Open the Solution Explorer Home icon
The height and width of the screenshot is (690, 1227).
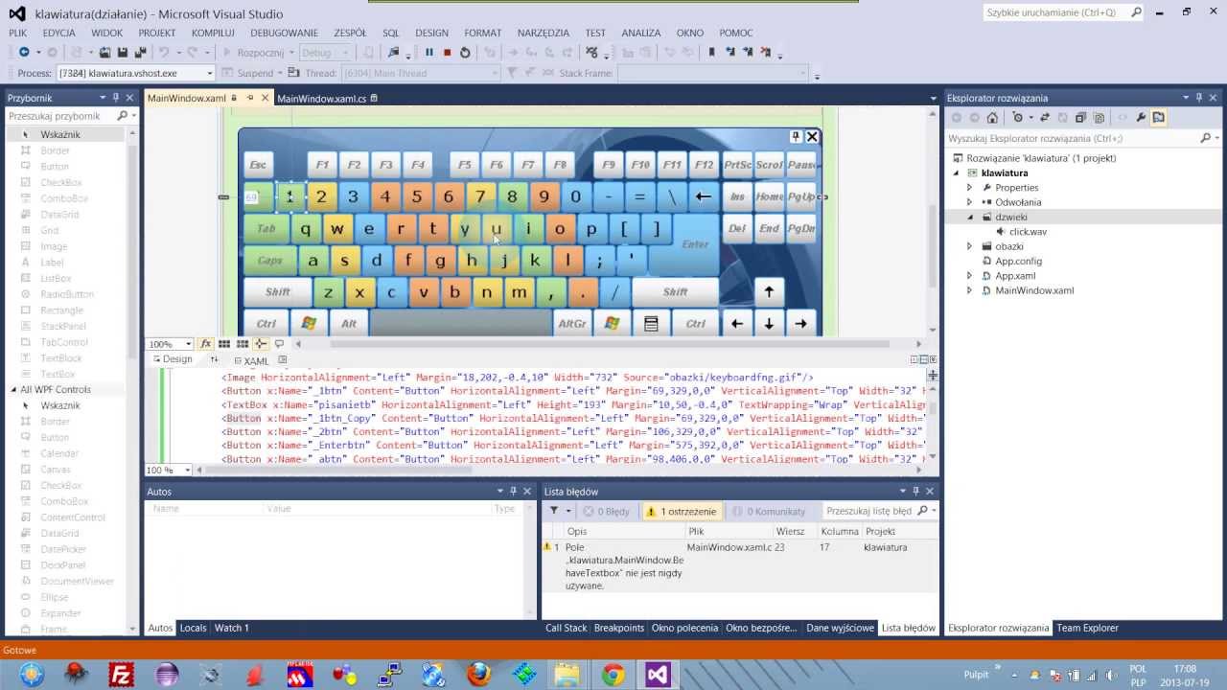992,117
